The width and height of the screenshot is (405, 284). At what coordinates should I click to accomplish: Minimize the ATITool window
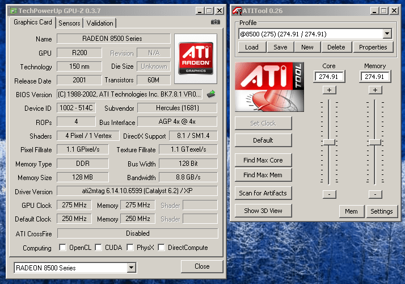375,11
